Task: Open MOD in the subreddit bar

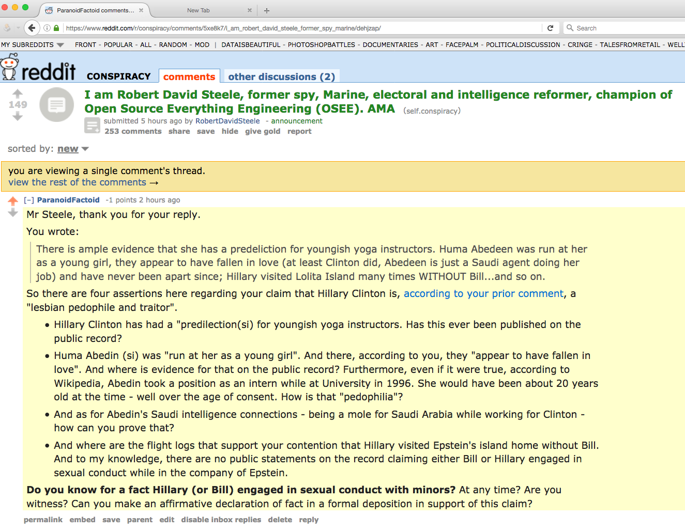Action: 202,45
